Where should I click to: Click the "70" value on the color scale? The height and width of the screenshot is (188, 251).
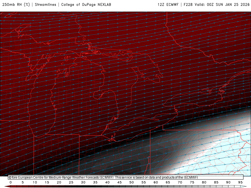coord(180,182)
